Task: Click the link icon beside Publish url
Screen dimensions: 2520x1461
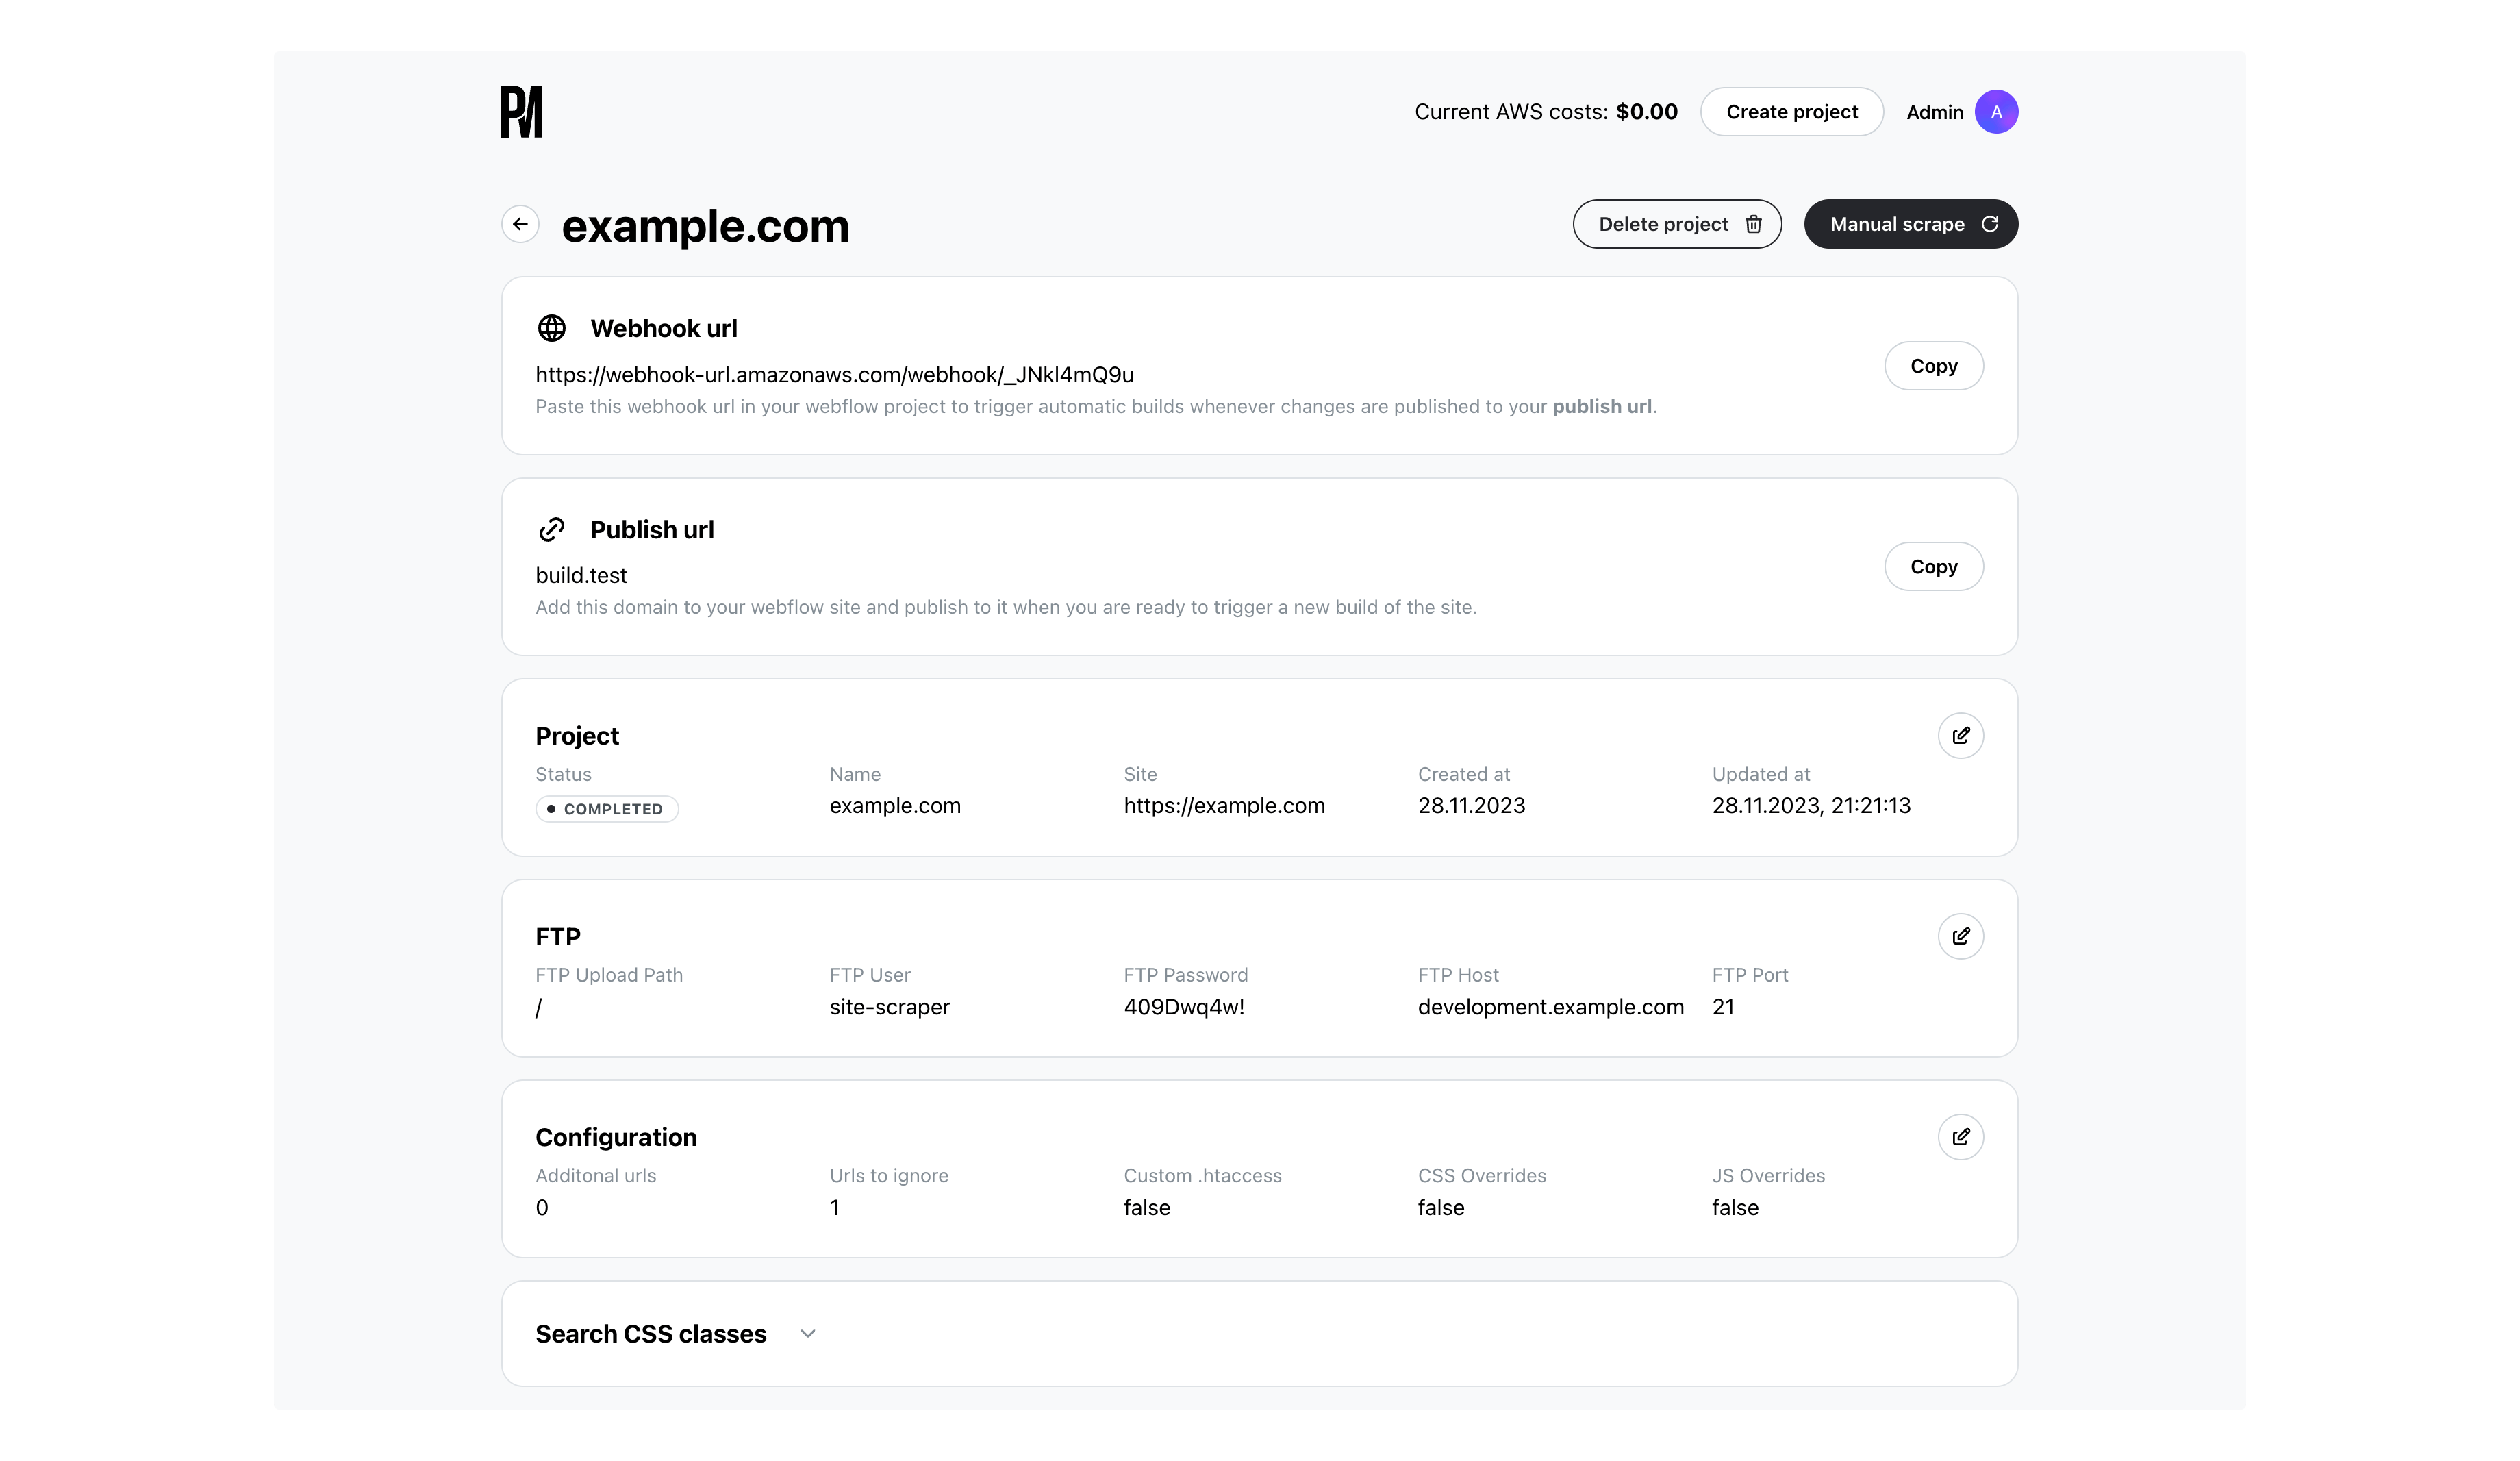Action: [552, 529]
